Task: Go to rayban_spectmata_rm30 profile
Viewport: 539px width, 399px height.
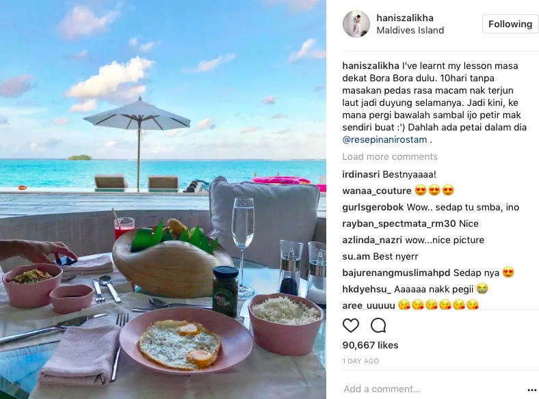Action: coord(399,224)
